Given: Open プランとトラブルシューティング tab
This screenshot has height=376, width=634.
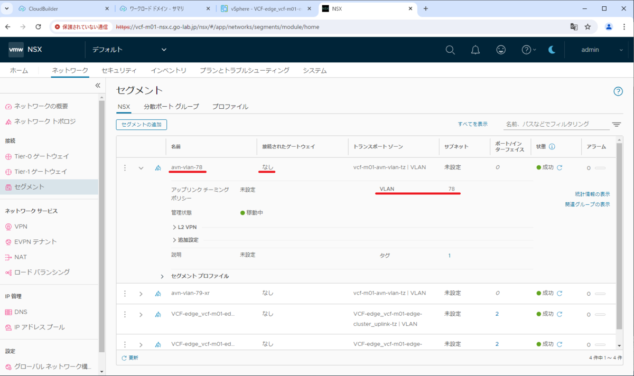Looking at the screenshot, I should point(245,70).
